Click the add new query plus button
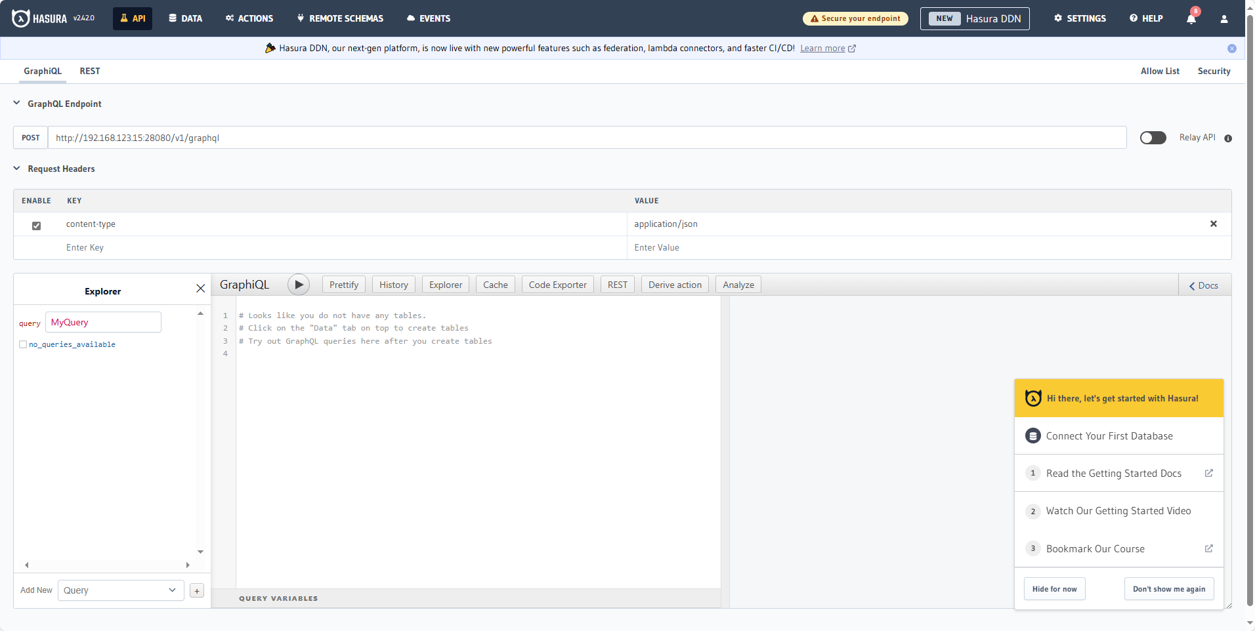Viewport: 1255px width, 631px height. pos(197,591)
